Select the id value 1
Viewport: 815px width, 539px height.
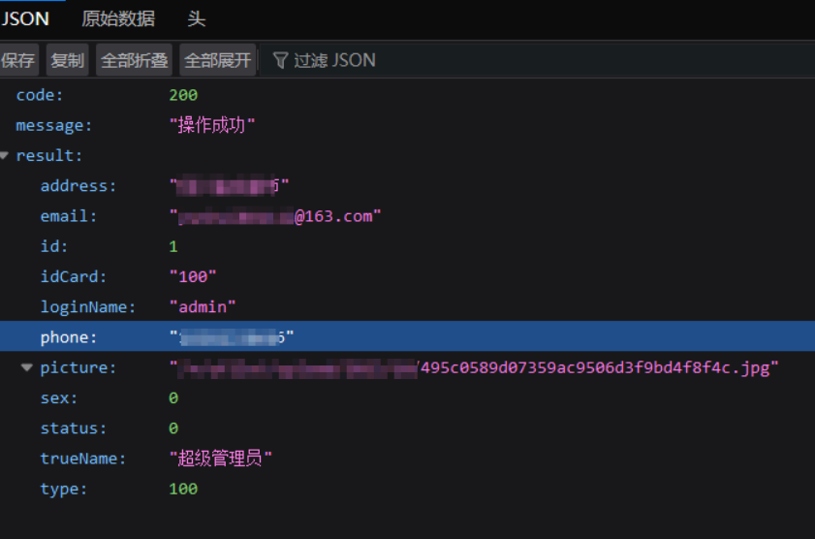173,246
